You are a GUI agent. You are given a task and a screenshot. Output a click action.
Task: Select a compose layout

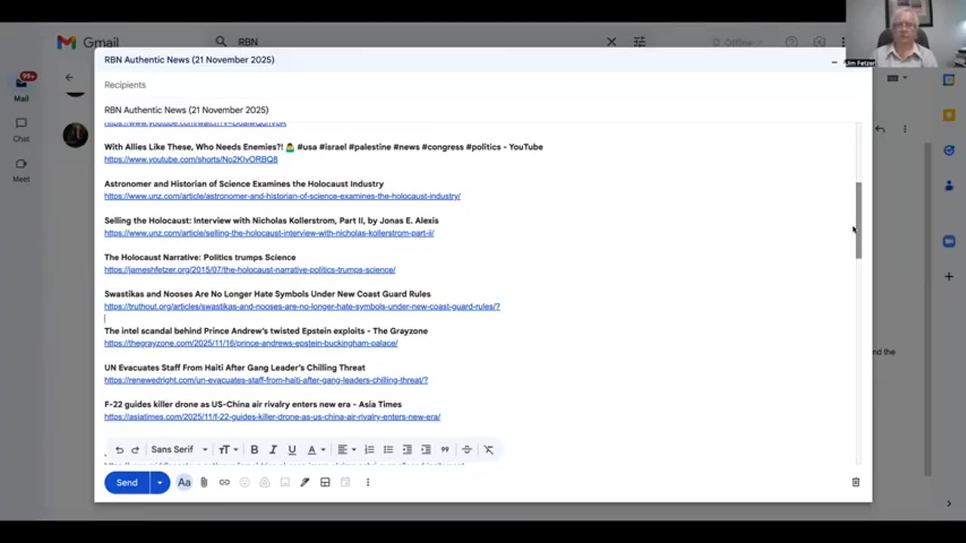click(325, 482)
